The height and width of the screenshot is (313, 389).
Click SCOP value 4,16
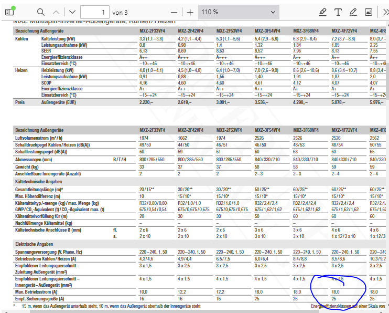[x=144, y=83]
